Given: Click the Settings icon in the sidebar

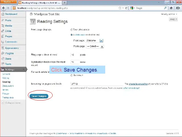Looking at the screenshot, I should click(3, 69).
